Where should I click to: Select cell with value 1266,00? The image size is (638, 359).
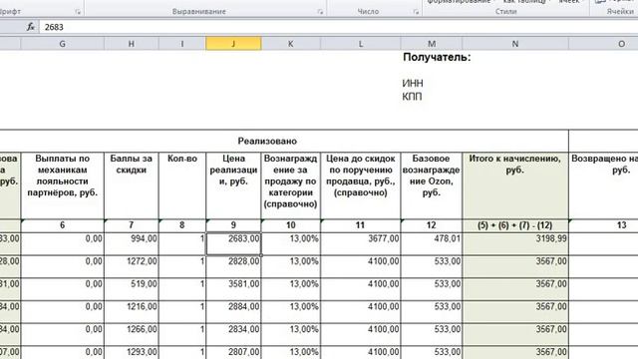point(131,335)
